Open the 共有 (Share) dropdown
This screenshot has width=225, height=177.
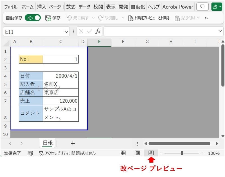pos(217,6)
